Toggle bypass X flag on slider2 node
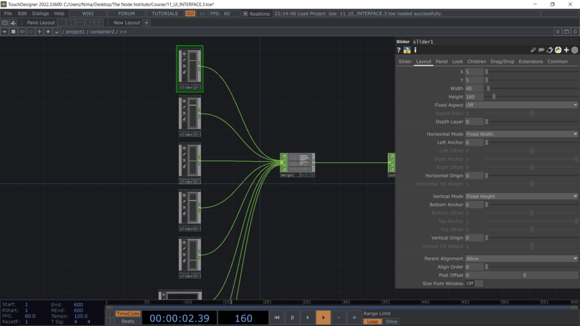This screenshot has width=580, height=326. pyautogui.click(x=184, y=113)
